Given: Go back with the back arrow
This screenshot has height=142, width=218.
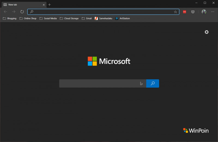Looking at the screenshot, I should click(5, 12).
